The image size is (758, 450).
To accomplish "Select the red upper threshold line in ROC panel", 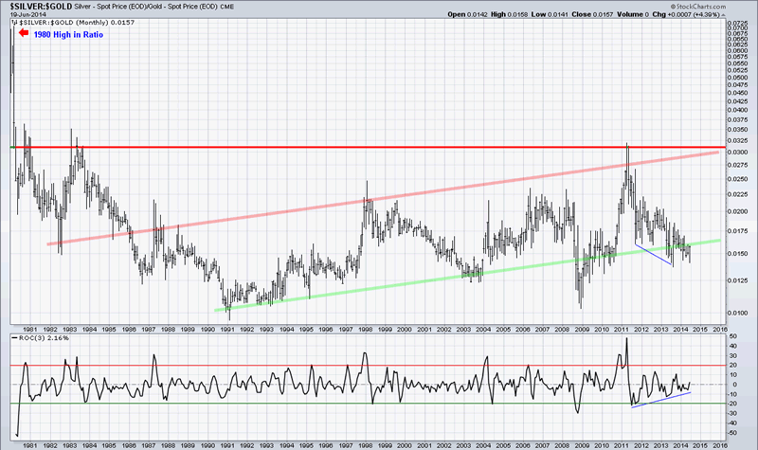I will [x=379, y=365].
